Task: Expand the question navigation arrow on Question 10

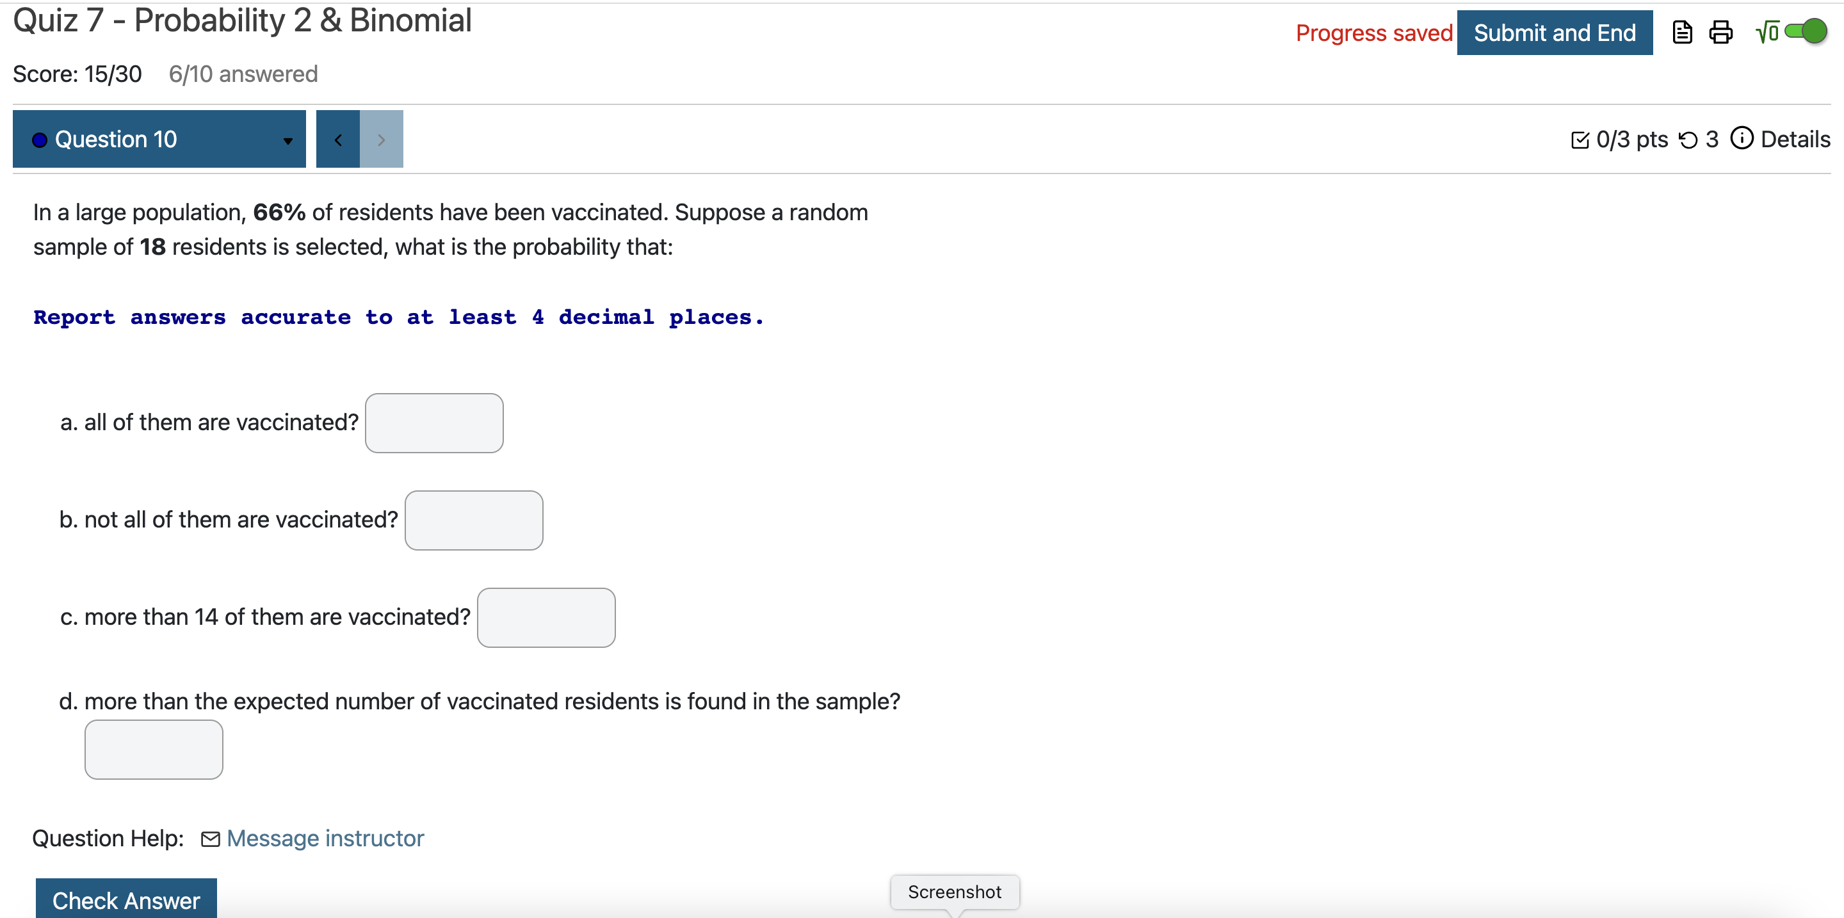Action: [x=286, y=141]
